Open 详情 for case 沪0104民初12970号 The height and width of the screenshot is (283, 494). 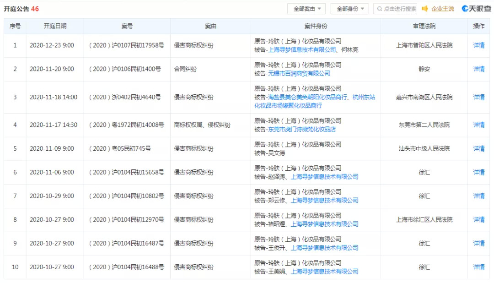coord(478,220)
